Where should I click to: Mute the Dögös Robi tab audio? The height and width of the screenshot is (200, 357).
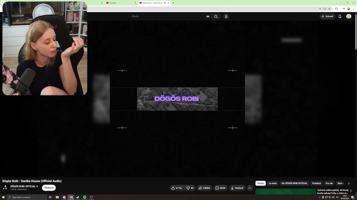point(165,3)
